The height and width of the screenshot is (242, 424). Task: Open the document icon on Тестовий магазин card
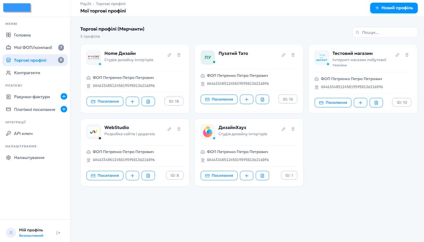[376, 103]
